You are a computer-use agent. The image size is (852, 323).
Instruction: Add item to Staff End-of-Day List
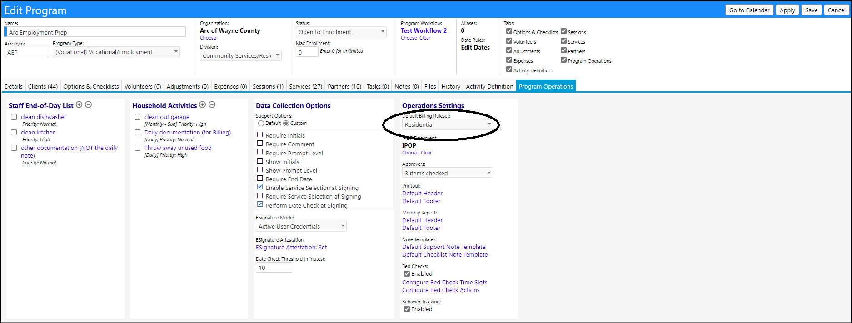tap(79, 104)
